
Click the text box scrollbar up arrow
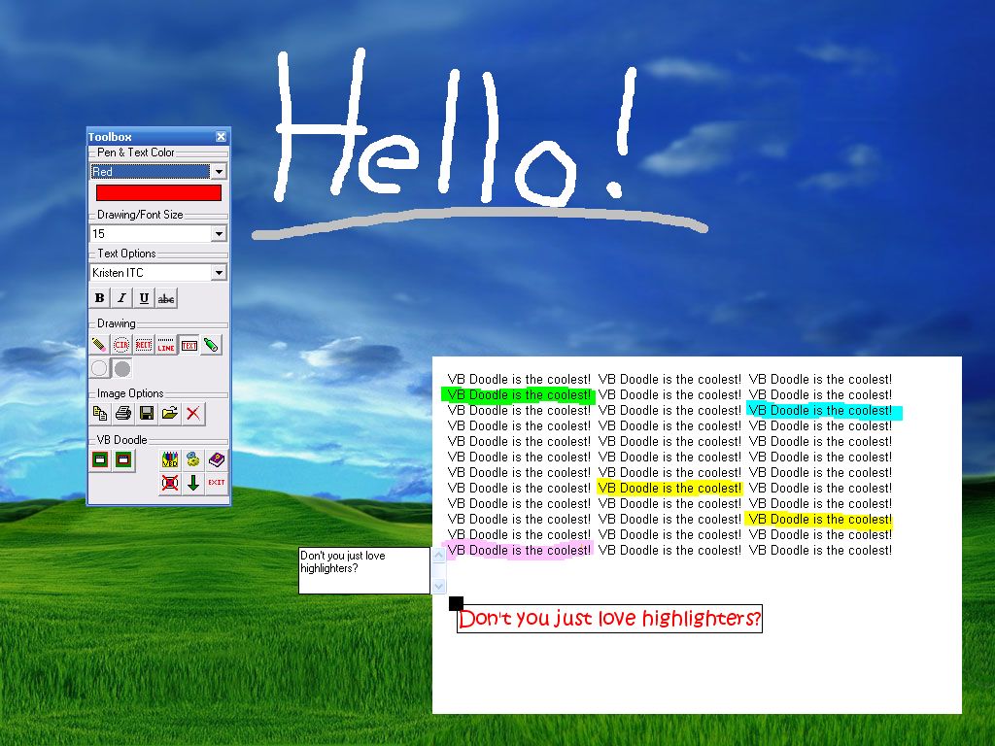tap(438, 556)
